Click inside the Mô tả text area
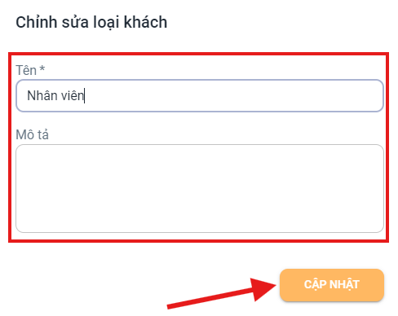The image size is (398, 316). pyautogui.click(x=200, y=188)
